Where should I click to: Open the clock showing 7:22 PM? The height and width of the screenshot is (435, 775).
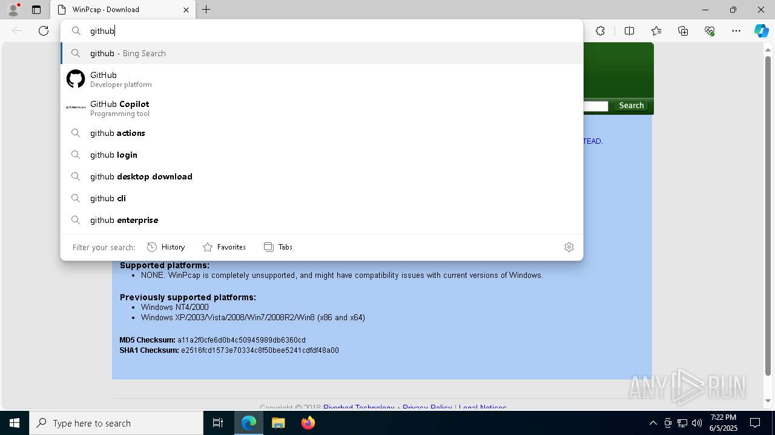point(724,423)
